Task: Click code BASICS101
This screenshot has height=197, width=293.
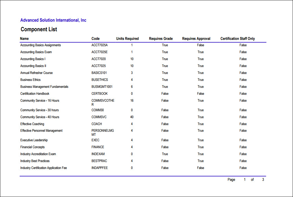Action: tap(99, 73)
